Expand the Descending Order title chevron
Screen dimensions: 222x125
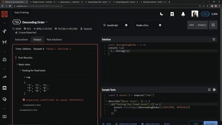47,22
